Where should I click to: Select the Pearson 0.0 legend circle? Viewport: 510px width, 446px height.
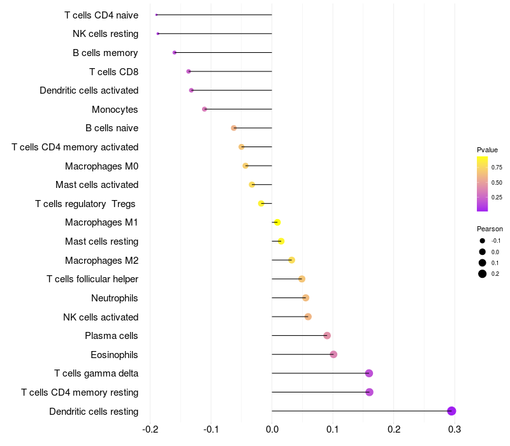[482, 252]
